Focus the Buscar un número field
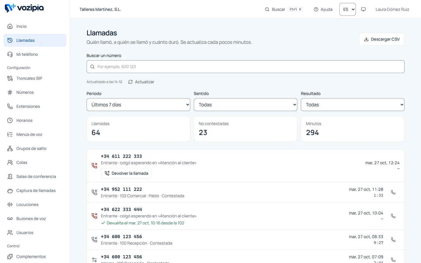 tap(246, 67)
